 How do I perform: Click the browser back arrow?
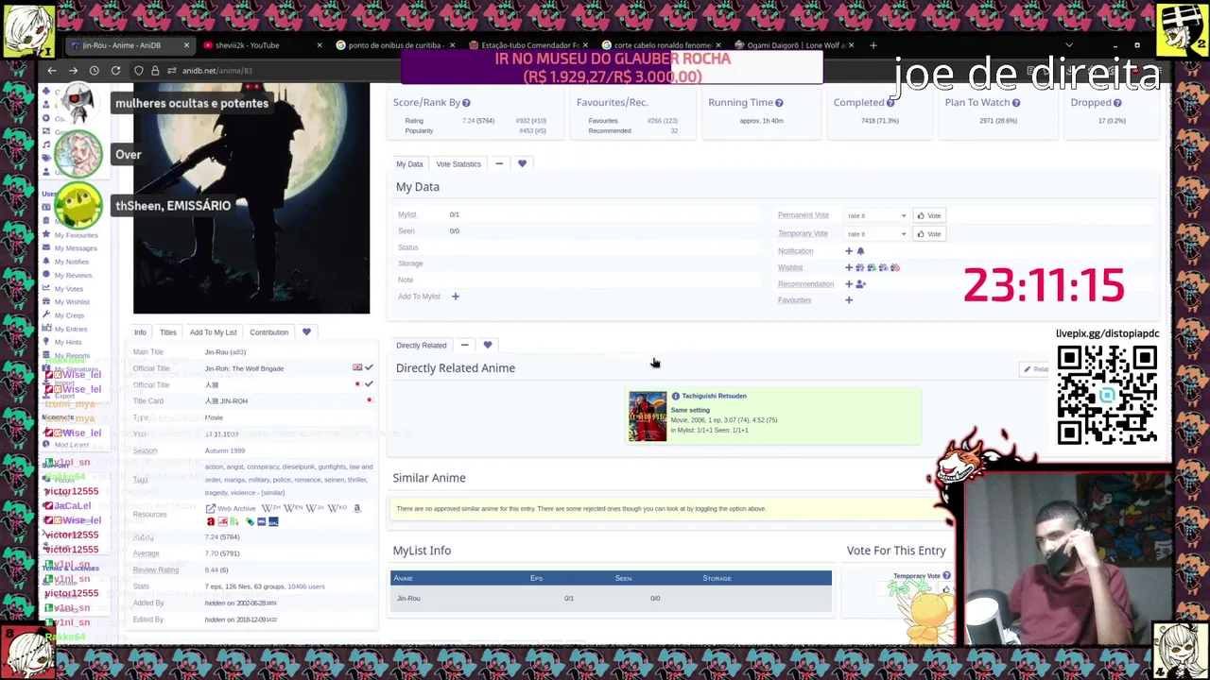click(x=52, y=71)
